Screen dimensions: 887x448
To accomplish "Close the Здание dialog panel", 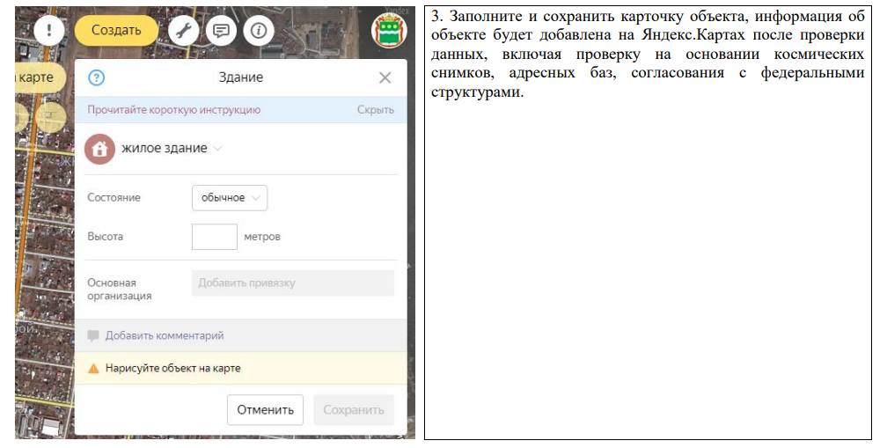I will tap(385, 77).
